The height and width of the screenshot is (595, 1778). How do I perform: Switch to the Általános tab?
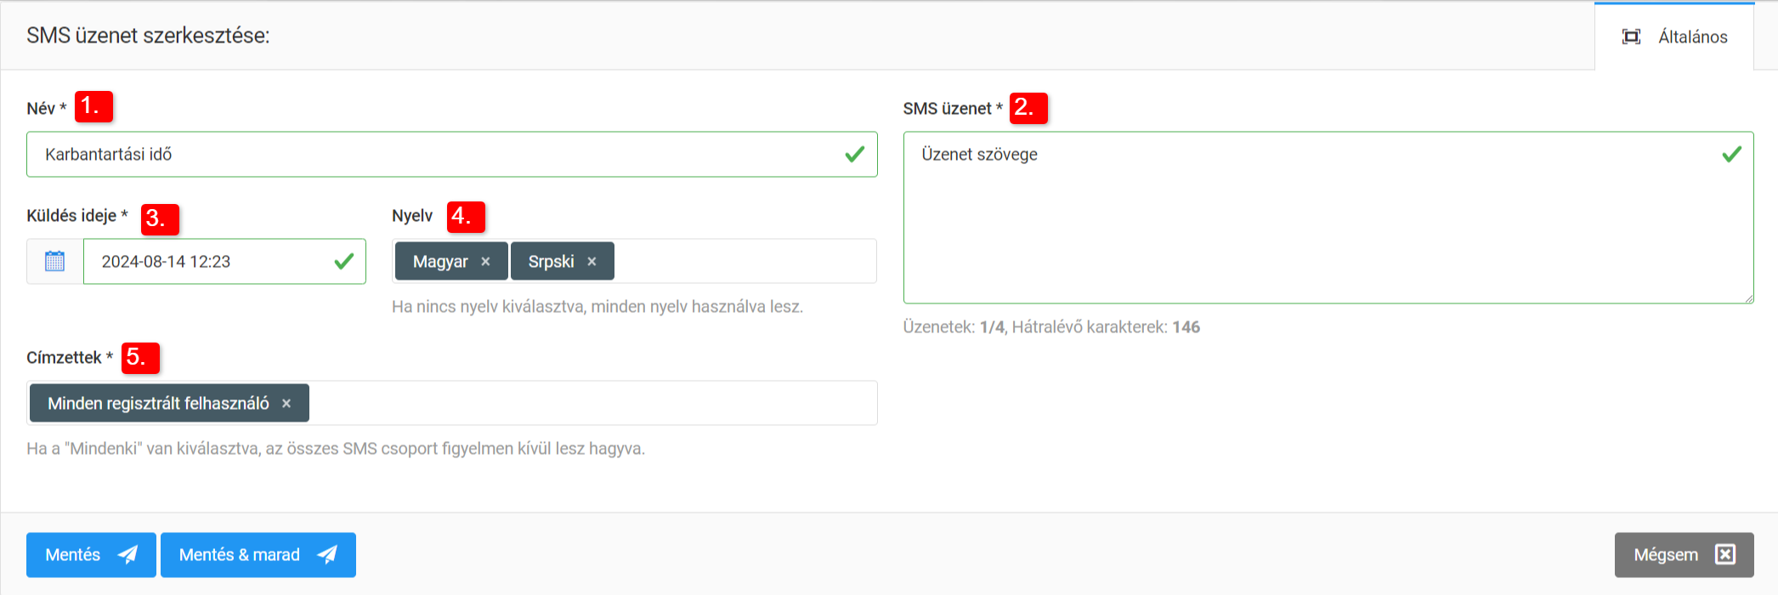(x=1674, y=37)
